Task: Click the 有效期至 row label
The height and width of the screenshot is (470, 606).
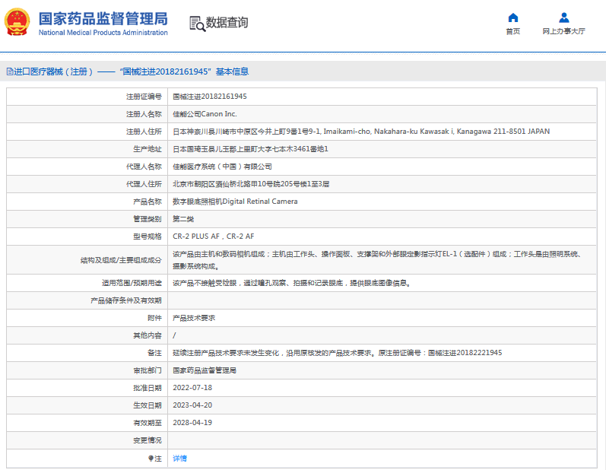Action: click(148, 422)
